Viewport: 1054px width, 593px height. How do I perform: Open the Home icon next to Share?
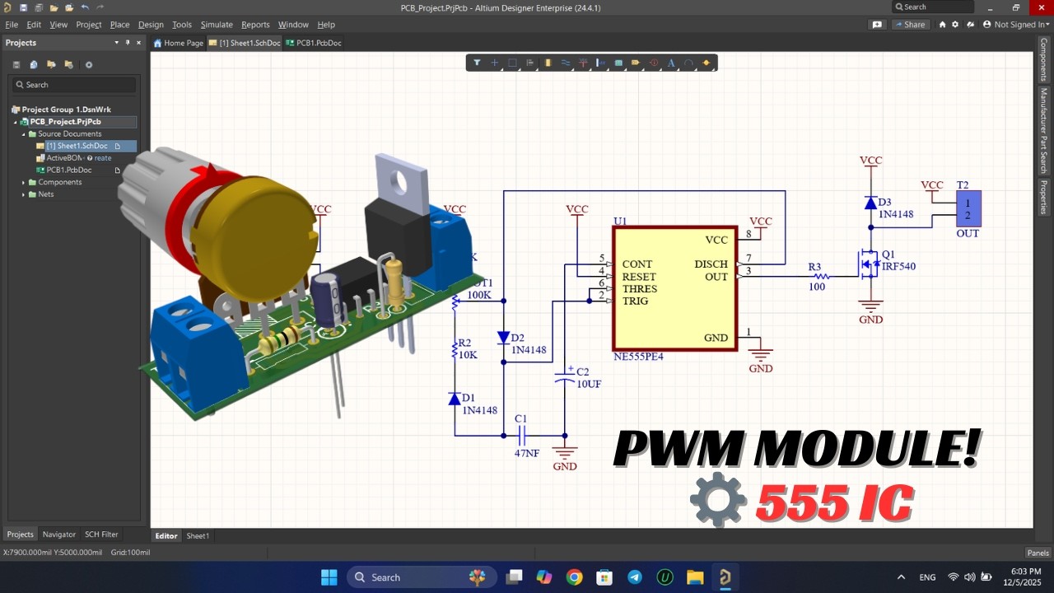(943, 25)
